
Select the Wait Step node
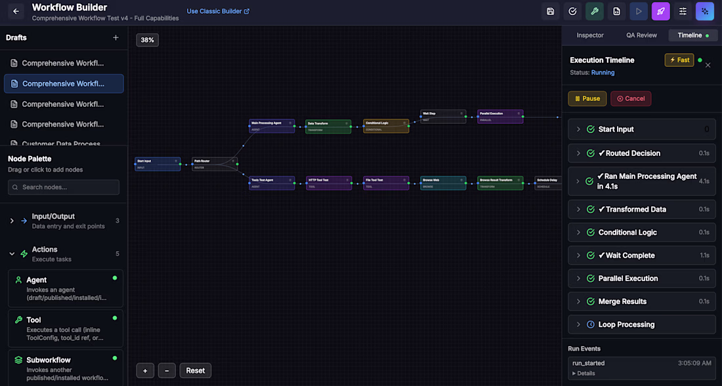click(443, 116)
